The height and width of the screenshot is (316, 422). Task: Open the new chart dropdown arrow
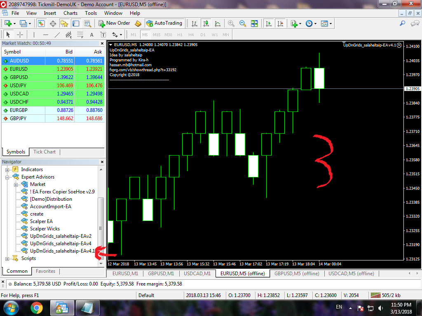pyautogui.click(x=14, y=23)
